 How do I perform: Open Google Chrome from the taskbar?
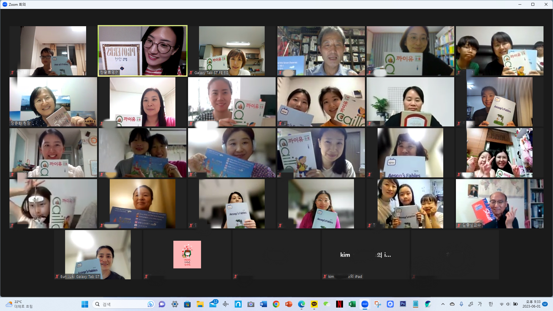[276, 304]
